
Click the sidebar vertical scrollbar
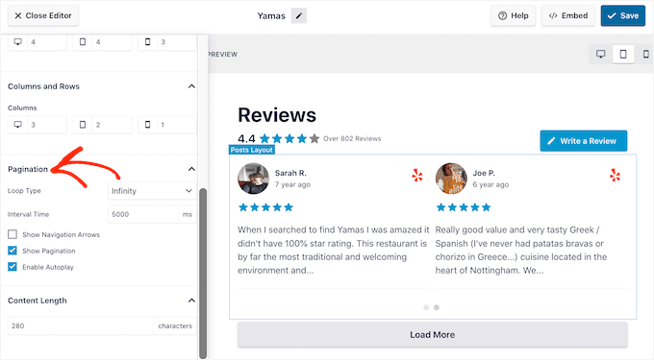coord(203,273)
